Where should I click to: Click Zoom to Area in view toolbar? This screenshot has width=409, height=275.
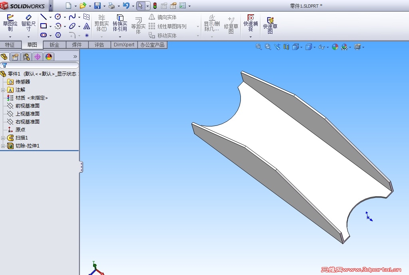coord(268,47)
